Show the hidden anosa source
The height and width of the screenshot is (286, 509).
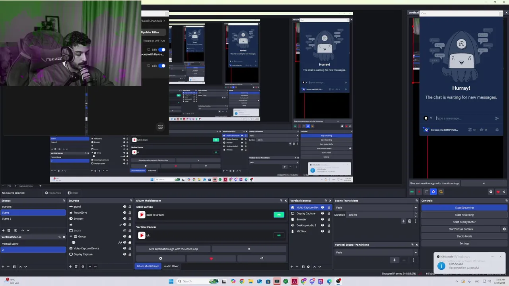(124, 230)
